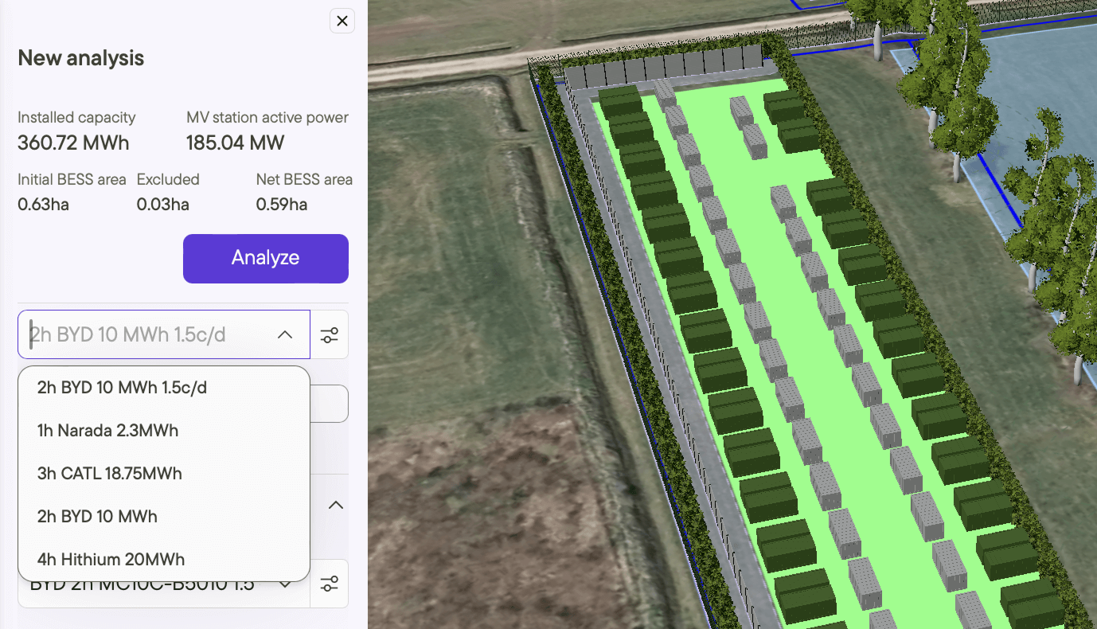Select the 2h BYD 10 MWh option
Screen dimensions: 1097x629
tap(97, 516)
